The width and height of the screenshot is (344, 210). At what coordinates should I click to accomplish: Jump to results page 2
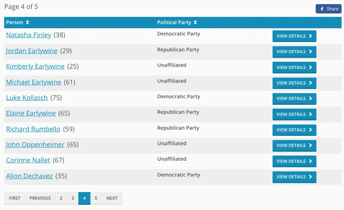[61, 198]
